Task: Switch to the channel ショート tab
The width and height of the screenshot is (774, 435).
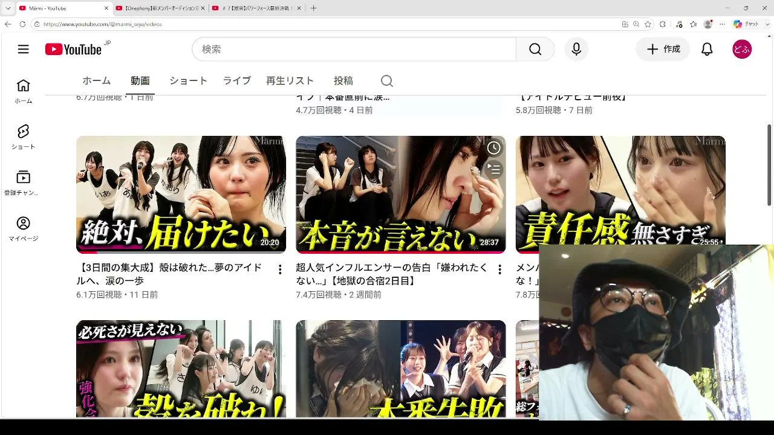Action: tap(188, 81)
